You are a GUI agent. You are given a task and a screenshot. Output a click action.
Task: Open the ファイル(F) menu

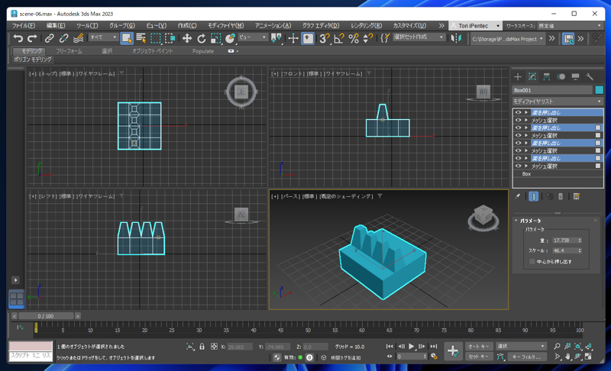coord(24,26)
